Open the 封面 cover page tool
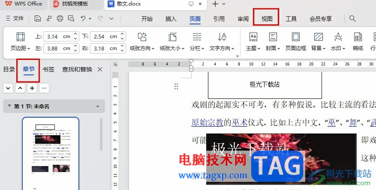This screenshot has width=376, height=190. [x=273, y=42]
